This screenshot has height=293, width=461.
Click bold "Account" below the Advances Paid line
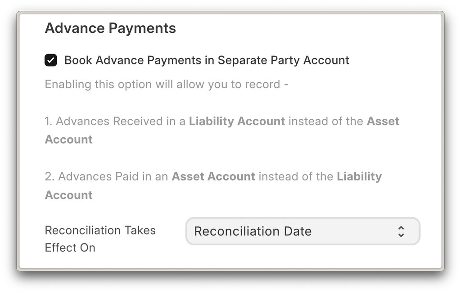click(x=68, y=195)
